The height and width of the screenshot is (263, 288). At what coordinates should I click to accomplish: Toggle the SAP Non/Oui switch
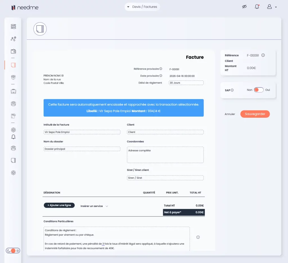click(x=258, y=90)
